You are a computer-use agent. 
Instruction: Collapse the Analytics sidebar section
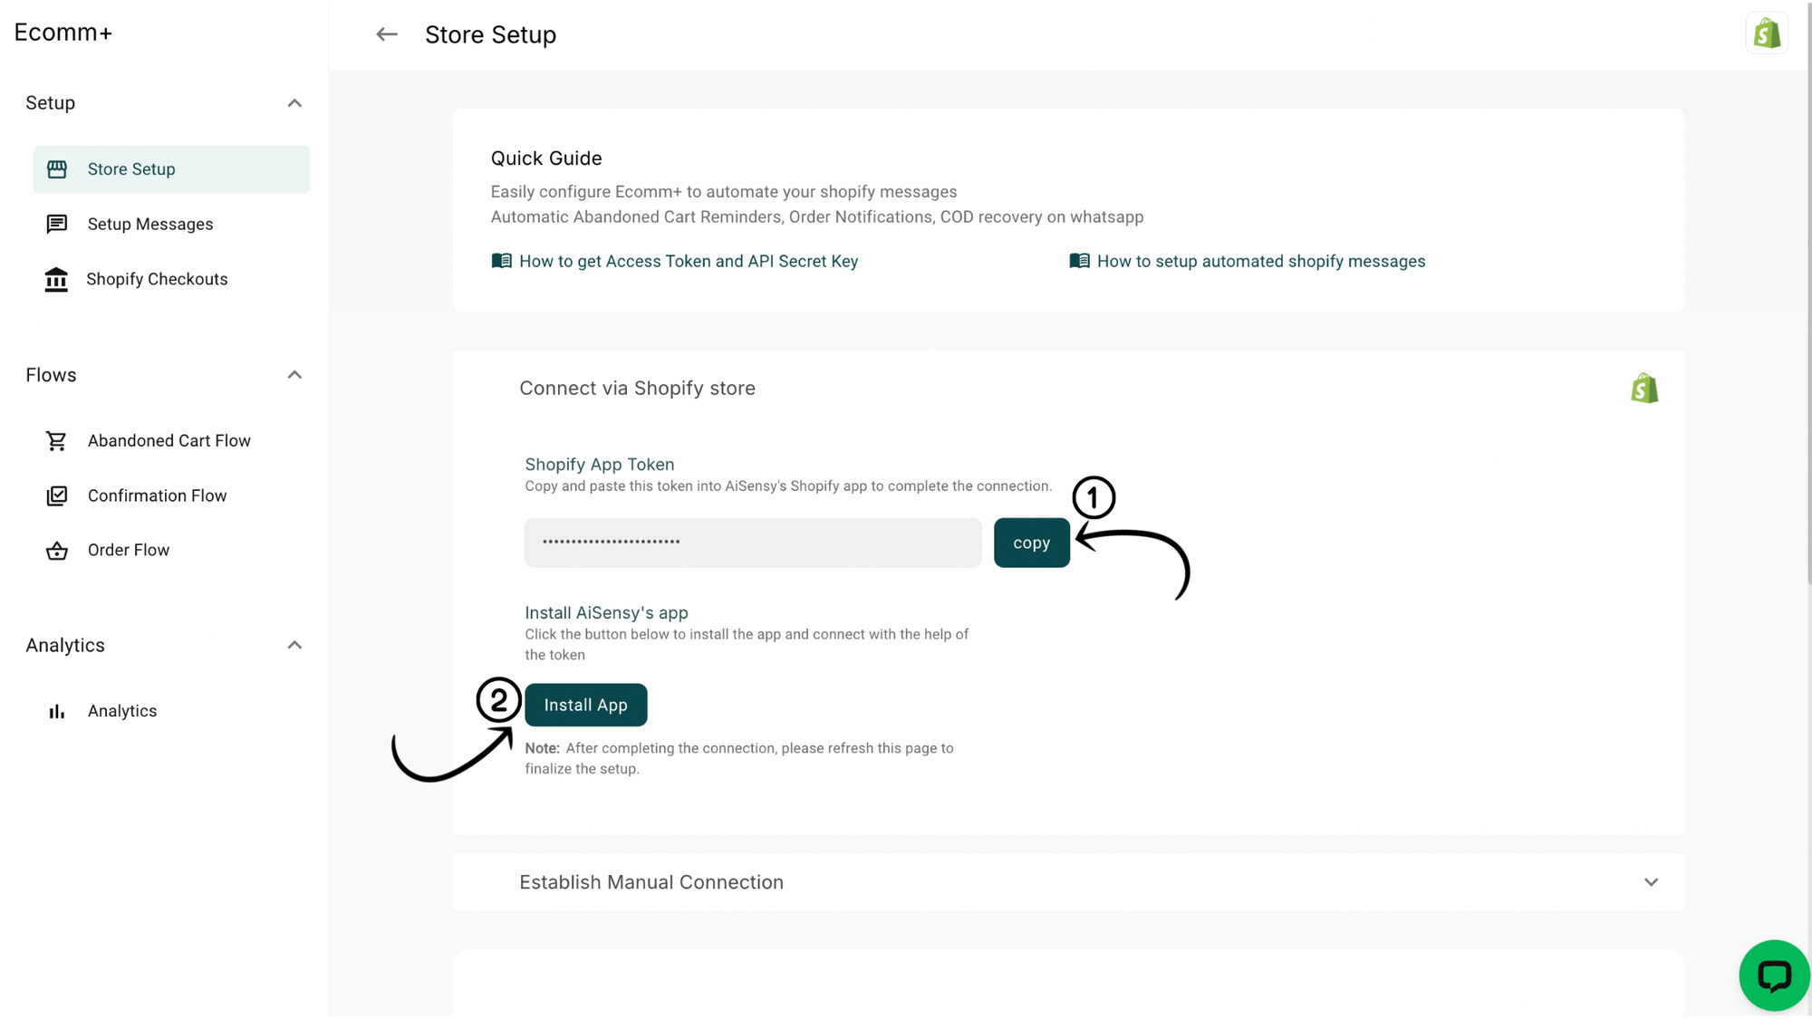coord(294,646)
